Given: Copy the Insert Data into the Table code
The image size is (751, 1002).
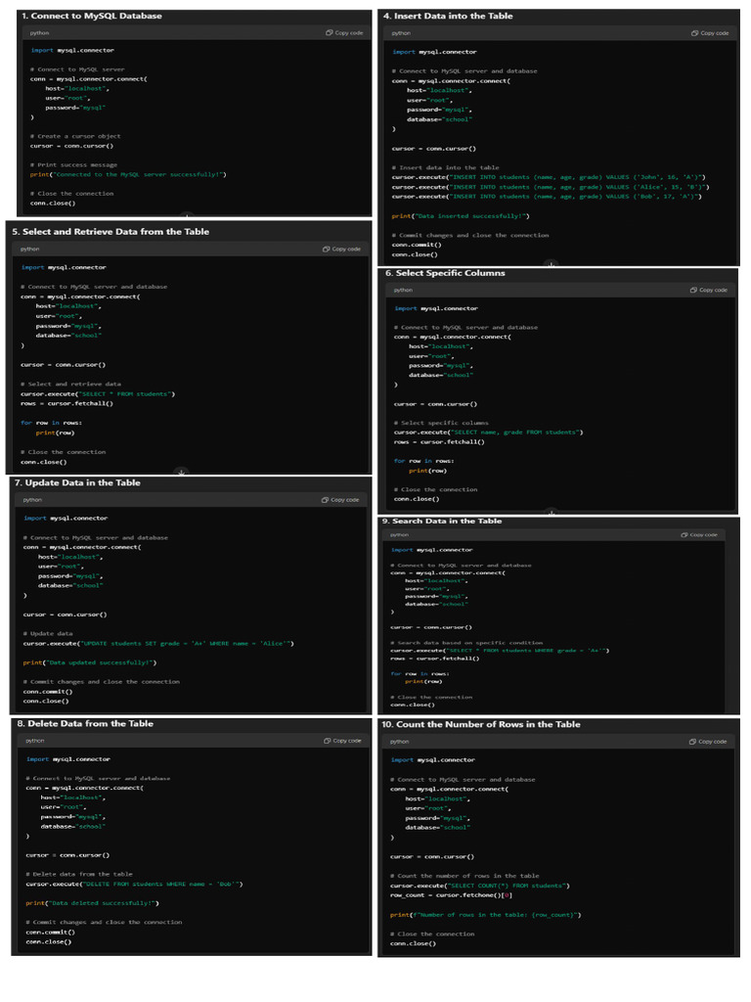Looking at the screenshot, I should tap(710, 33).
